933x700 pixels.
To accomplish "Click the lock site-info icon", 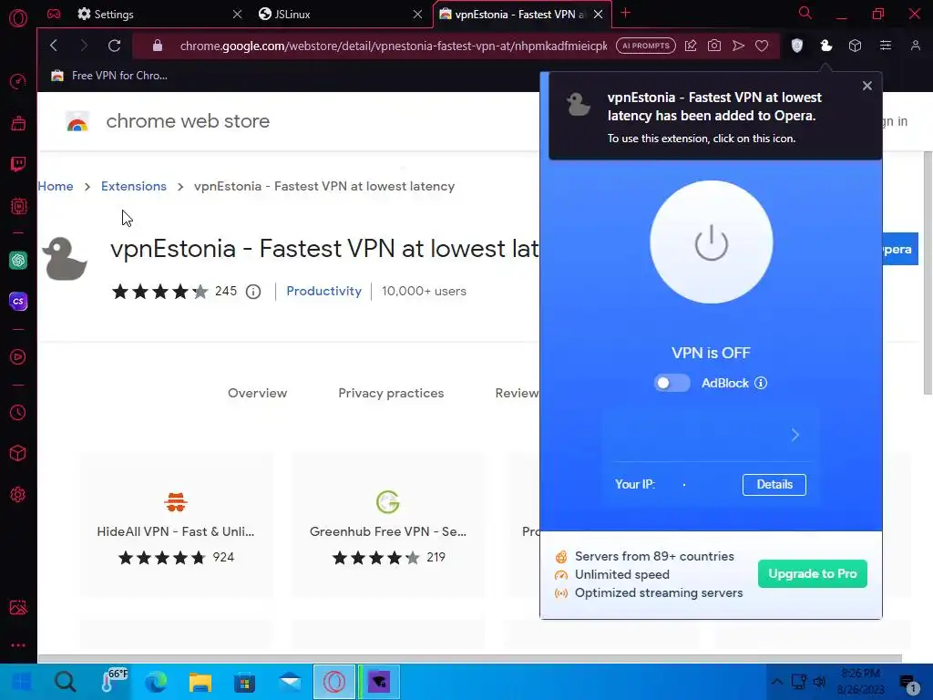I will click(x=157, y=46).
